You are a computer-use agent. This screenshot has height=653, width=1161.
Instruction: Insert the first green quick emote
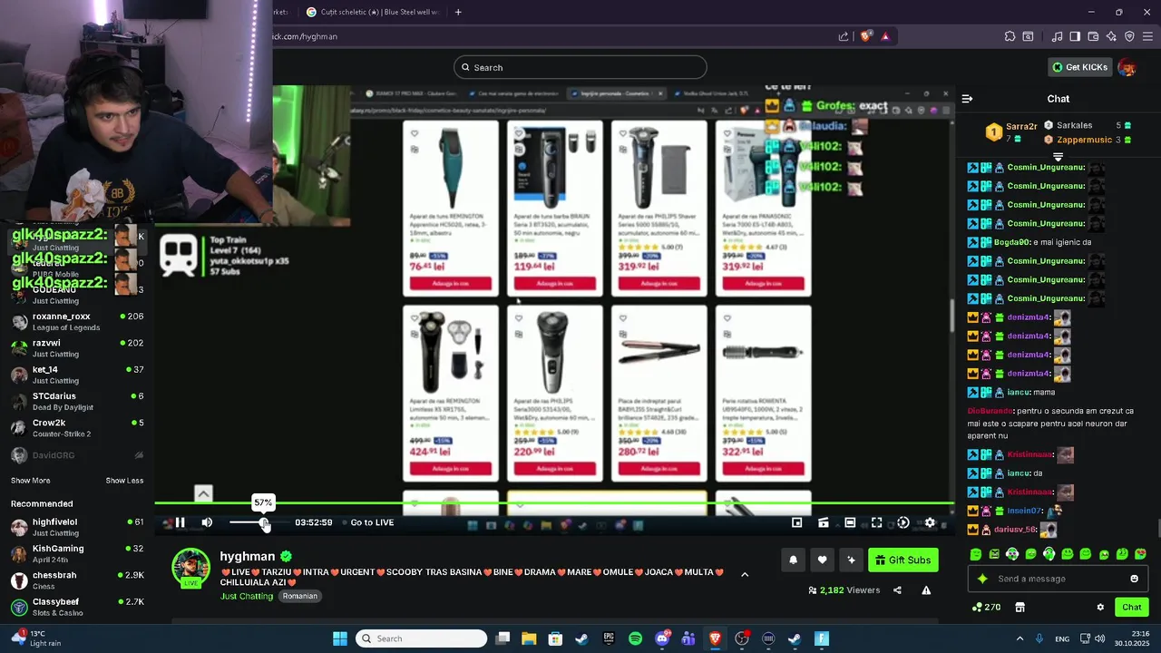click(976, 554)
